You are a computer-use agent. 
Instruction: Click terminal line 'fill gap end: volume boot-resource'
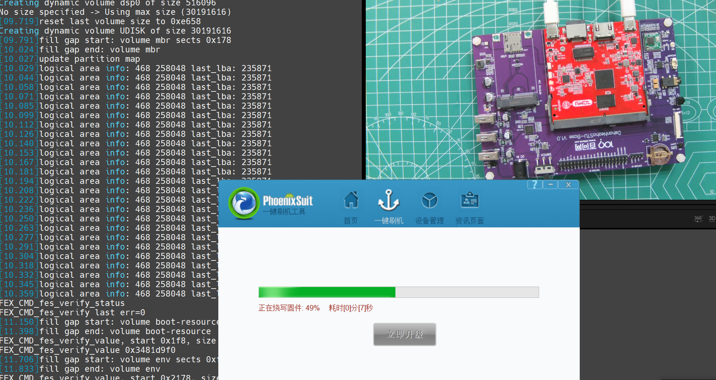click(105, 331)
